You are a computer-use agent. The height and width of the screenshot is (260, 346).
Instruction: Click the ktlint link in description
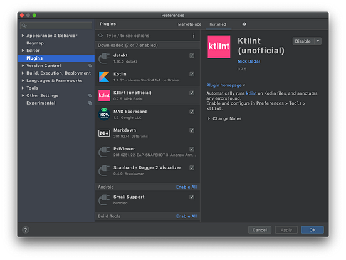point(251,93)
